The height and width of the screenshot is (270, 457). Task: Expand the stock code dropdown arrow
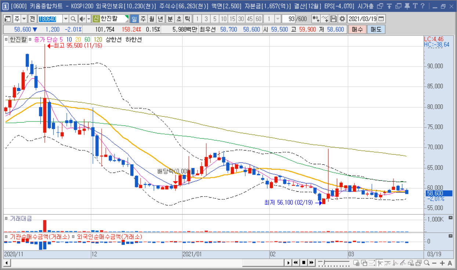66,19
